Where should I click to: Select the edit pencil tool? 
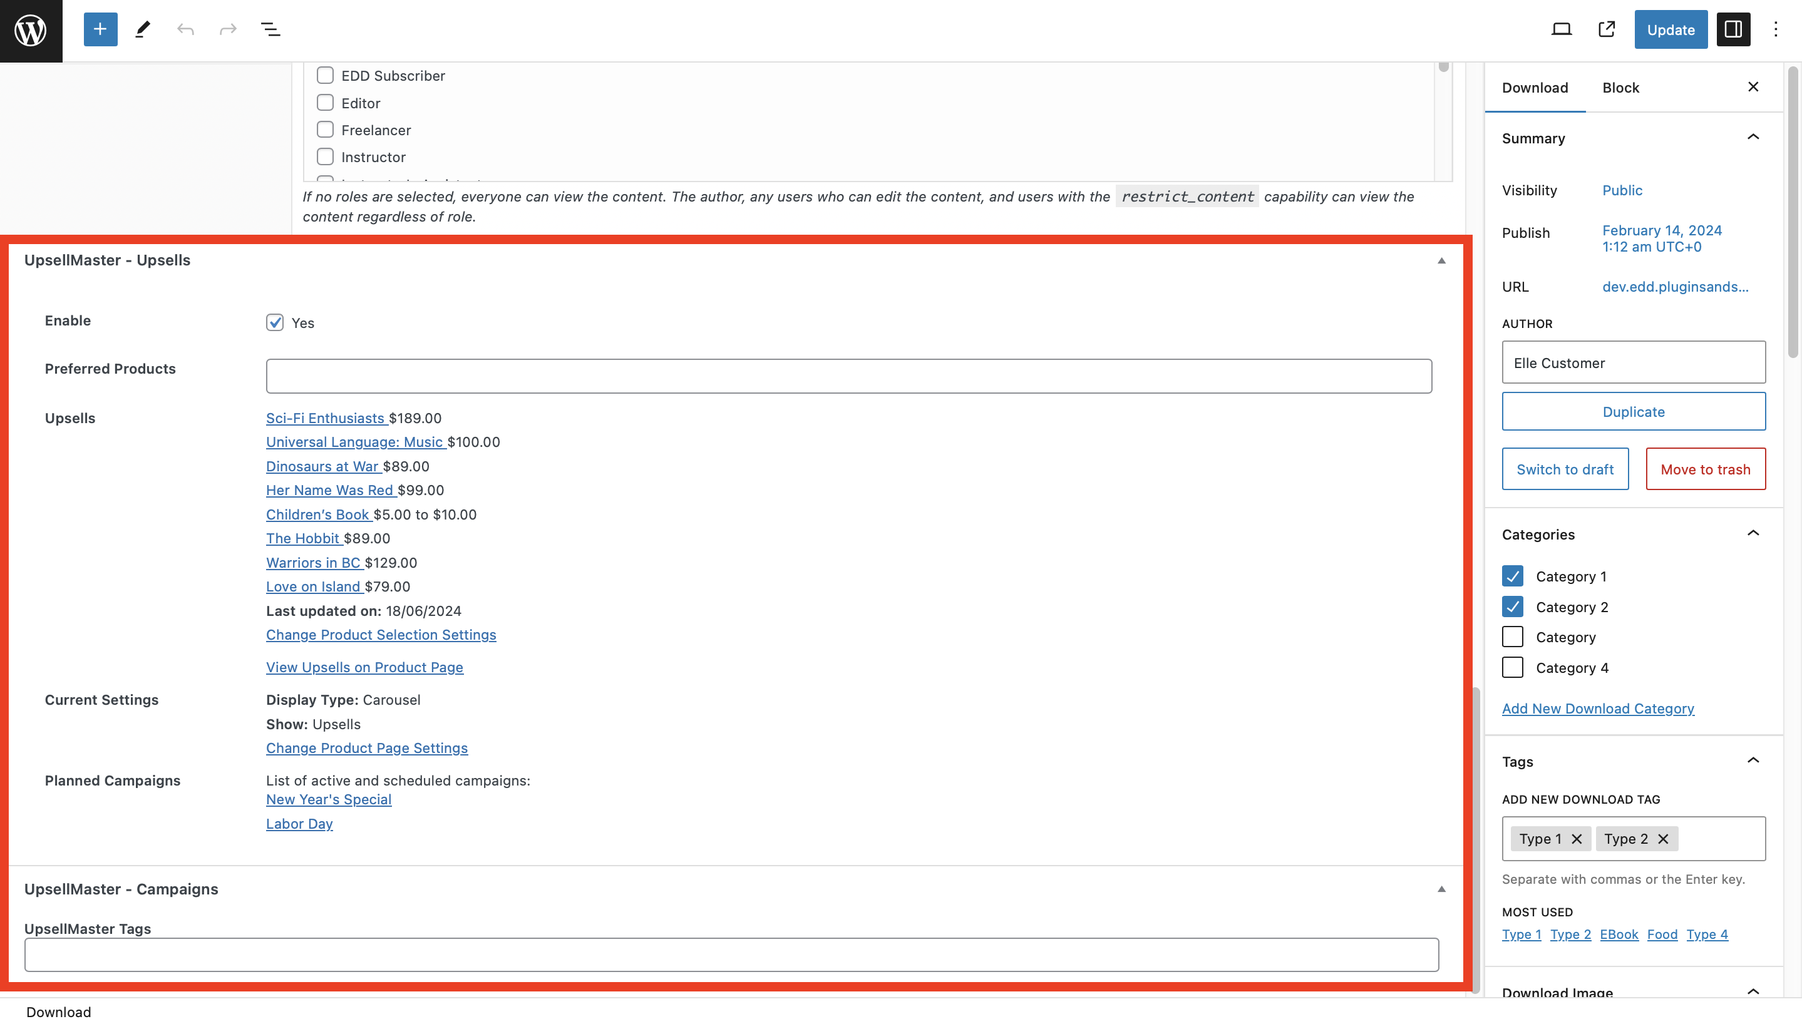[x=143, y=29]
